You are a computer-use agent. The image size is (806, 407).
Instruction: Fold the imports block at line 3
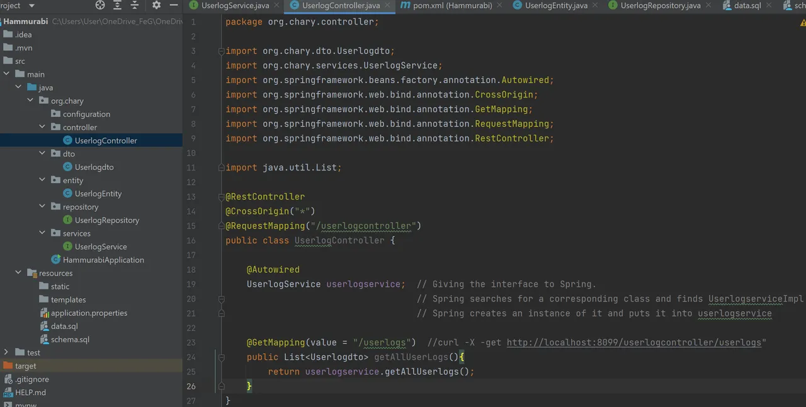(221, 51)
